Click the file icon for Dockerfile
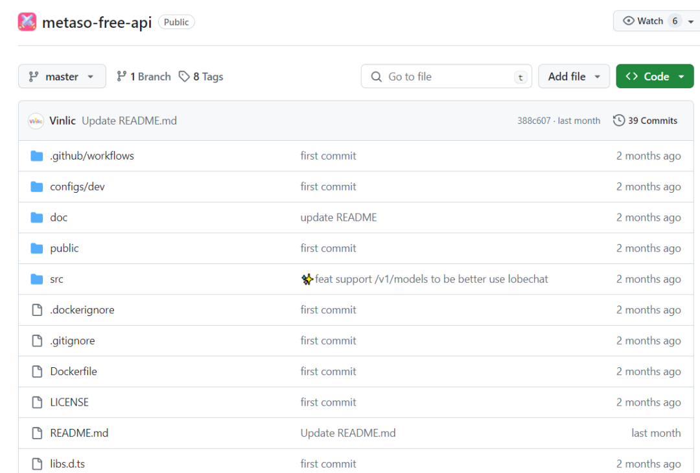700x473 pixels. click(x=37, y=372)
